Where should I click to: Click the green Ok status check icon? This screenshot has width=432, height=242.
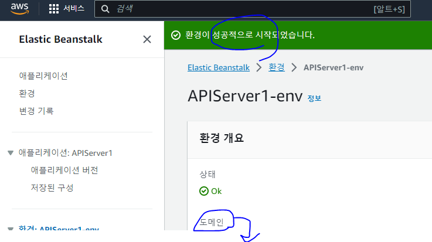(x=204, y=191)
